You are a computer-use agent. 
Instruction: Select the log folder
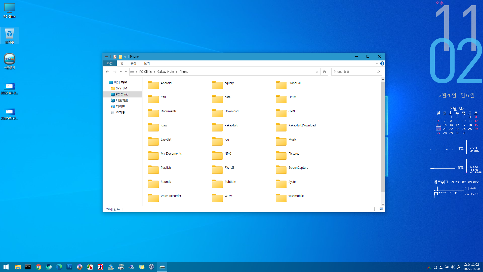221,141
